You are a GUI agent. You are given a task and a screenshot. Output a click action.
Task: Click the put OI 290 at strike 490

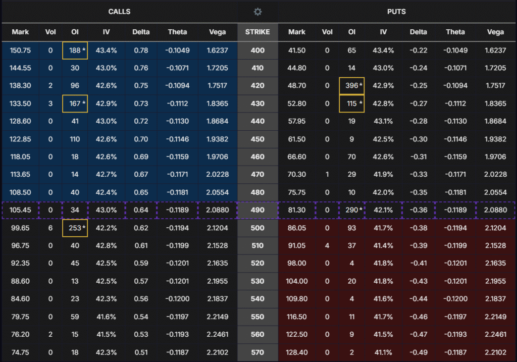coord(352,210)
